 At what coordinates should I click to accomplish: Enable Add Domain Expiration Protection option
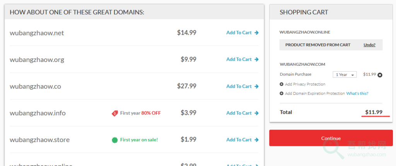point(314,94)
